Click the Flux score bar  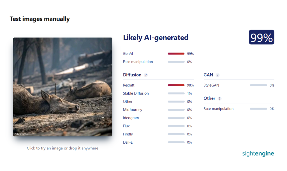pyautogui.click(x=176, y=126)
